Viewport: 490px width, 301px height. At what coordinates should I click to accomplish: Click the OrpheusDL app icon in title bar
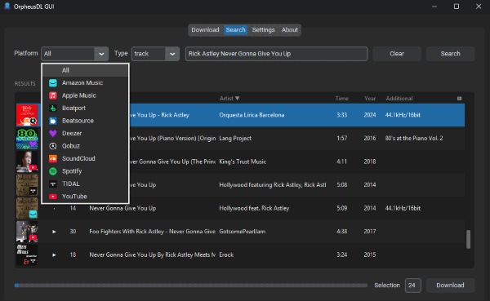pyautogui.click(x=7, y=7)
